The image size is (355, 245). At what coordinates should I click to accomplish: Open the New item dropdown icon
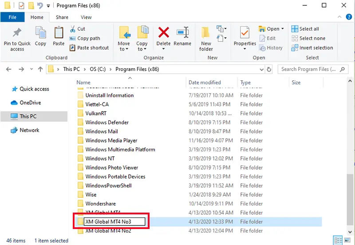click(221, 28)
